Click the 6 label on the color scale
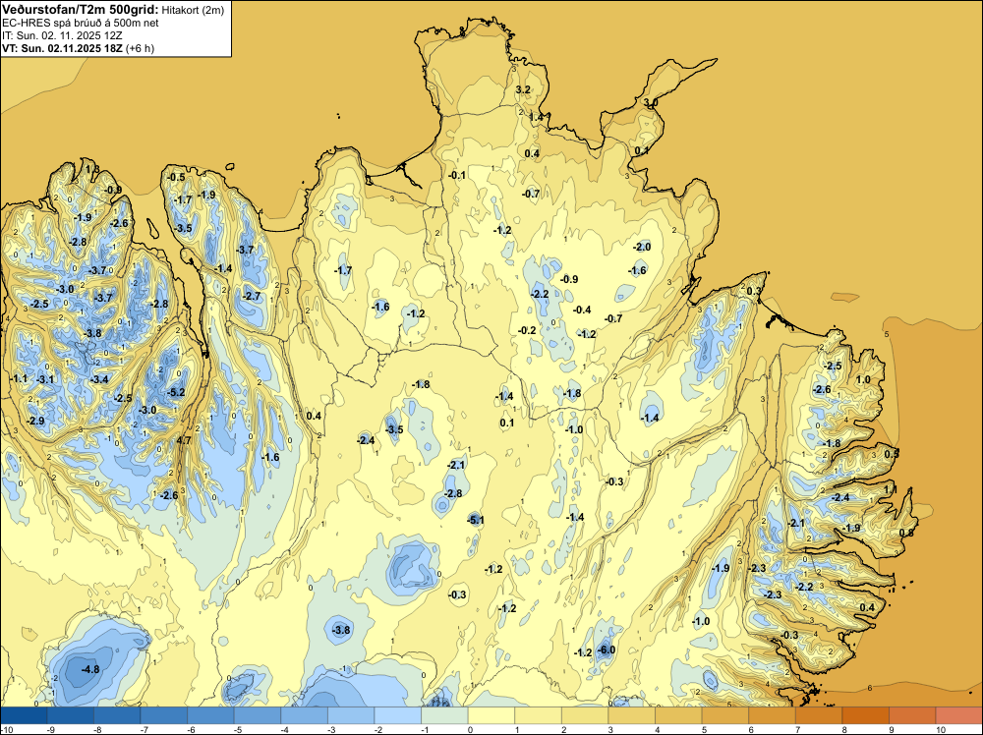Screen dimensions: 983x735 [x=751, y=730]
